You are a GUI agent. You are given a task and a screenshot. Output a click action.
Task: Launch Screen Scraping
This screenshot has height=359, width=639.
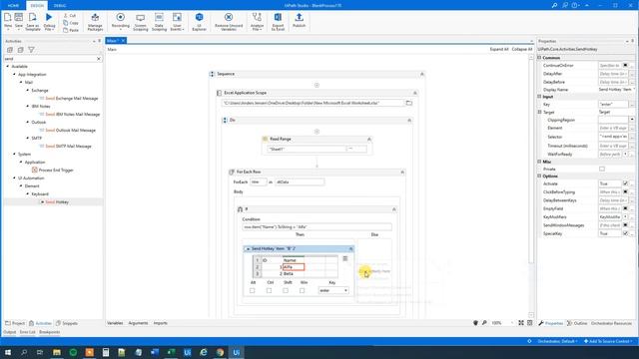point(140,22)
